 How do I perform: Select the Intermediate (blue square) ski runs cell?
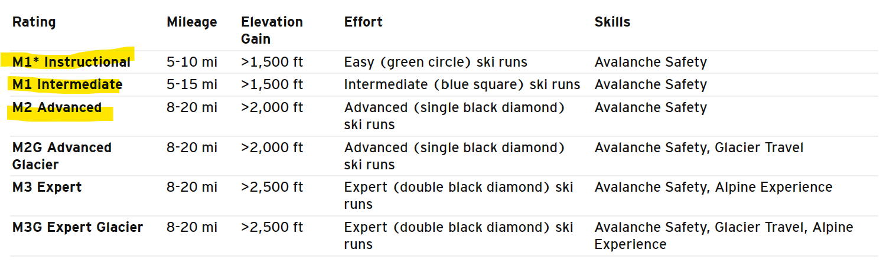[x=462, y=84]
